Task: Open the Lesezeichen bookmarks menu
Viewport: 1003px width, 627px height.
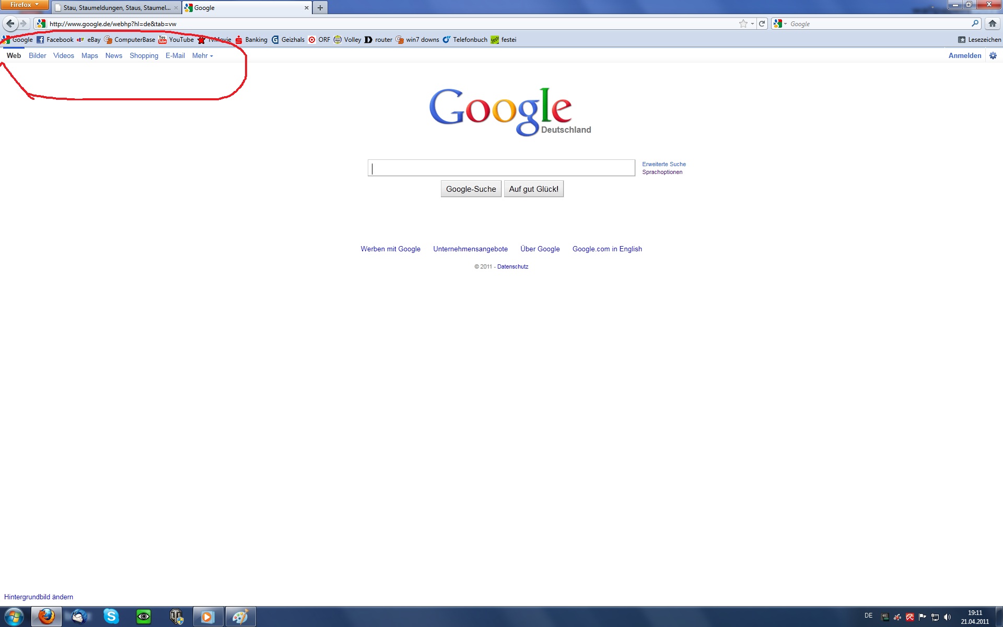Action: pyautogui.click(x=979, y=40)
